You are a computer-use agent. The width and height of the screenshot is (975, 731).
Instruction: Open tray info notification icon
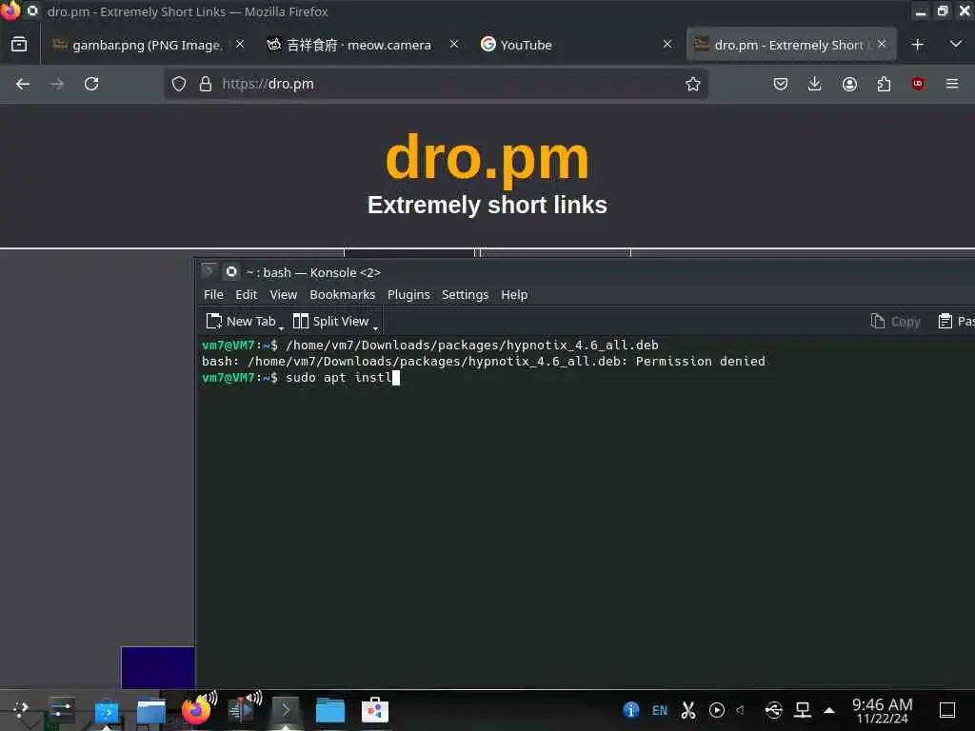click(630, 710)
